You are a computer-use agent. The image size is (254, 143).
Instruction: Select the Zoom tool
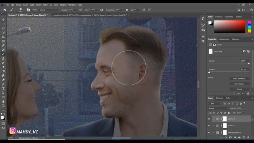[x=3, y=106]
